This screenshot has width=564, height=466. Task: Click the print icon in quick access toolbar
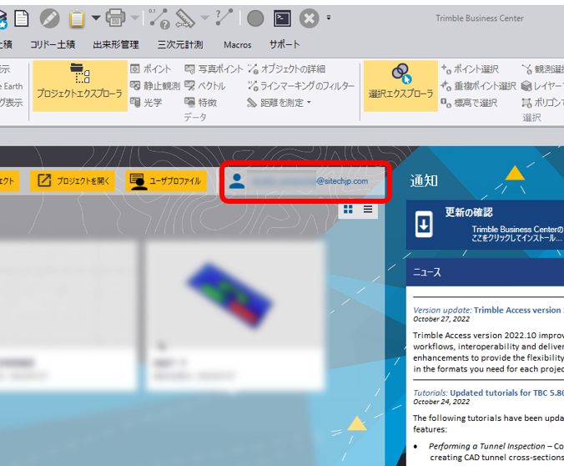pos(116,18)
